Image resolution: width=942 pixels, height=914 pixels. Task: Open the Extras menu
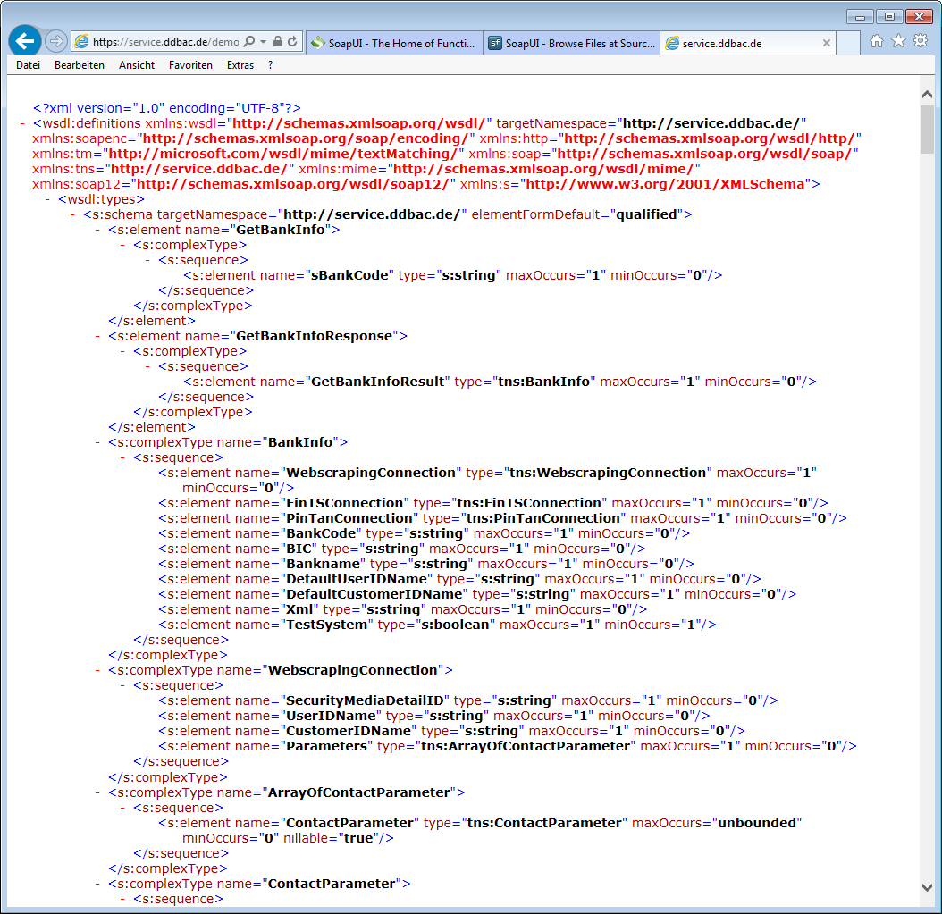240,65
